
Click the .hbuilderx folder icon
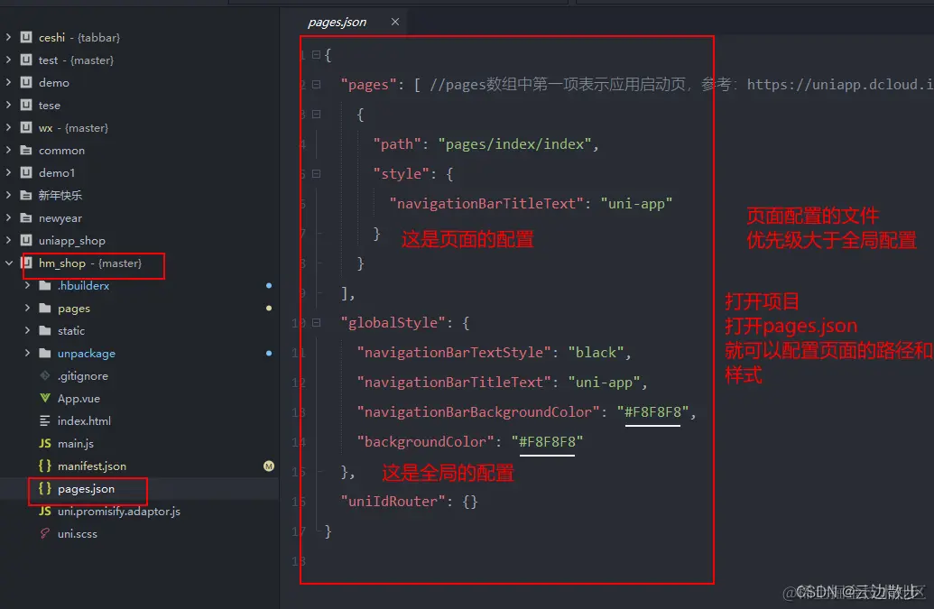(45, 285)
